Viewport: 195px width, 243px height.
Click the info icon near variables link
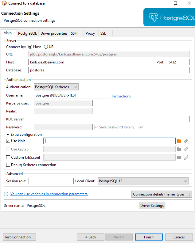coord(6,194)
